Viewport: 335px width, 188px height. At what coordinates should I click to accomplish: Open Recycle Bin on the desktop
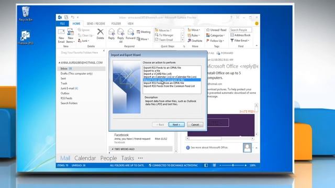coord(26,14)
